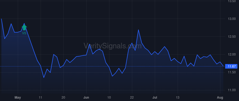
Task: Click the 12.00 price axis label
Action: pos(232,54)
